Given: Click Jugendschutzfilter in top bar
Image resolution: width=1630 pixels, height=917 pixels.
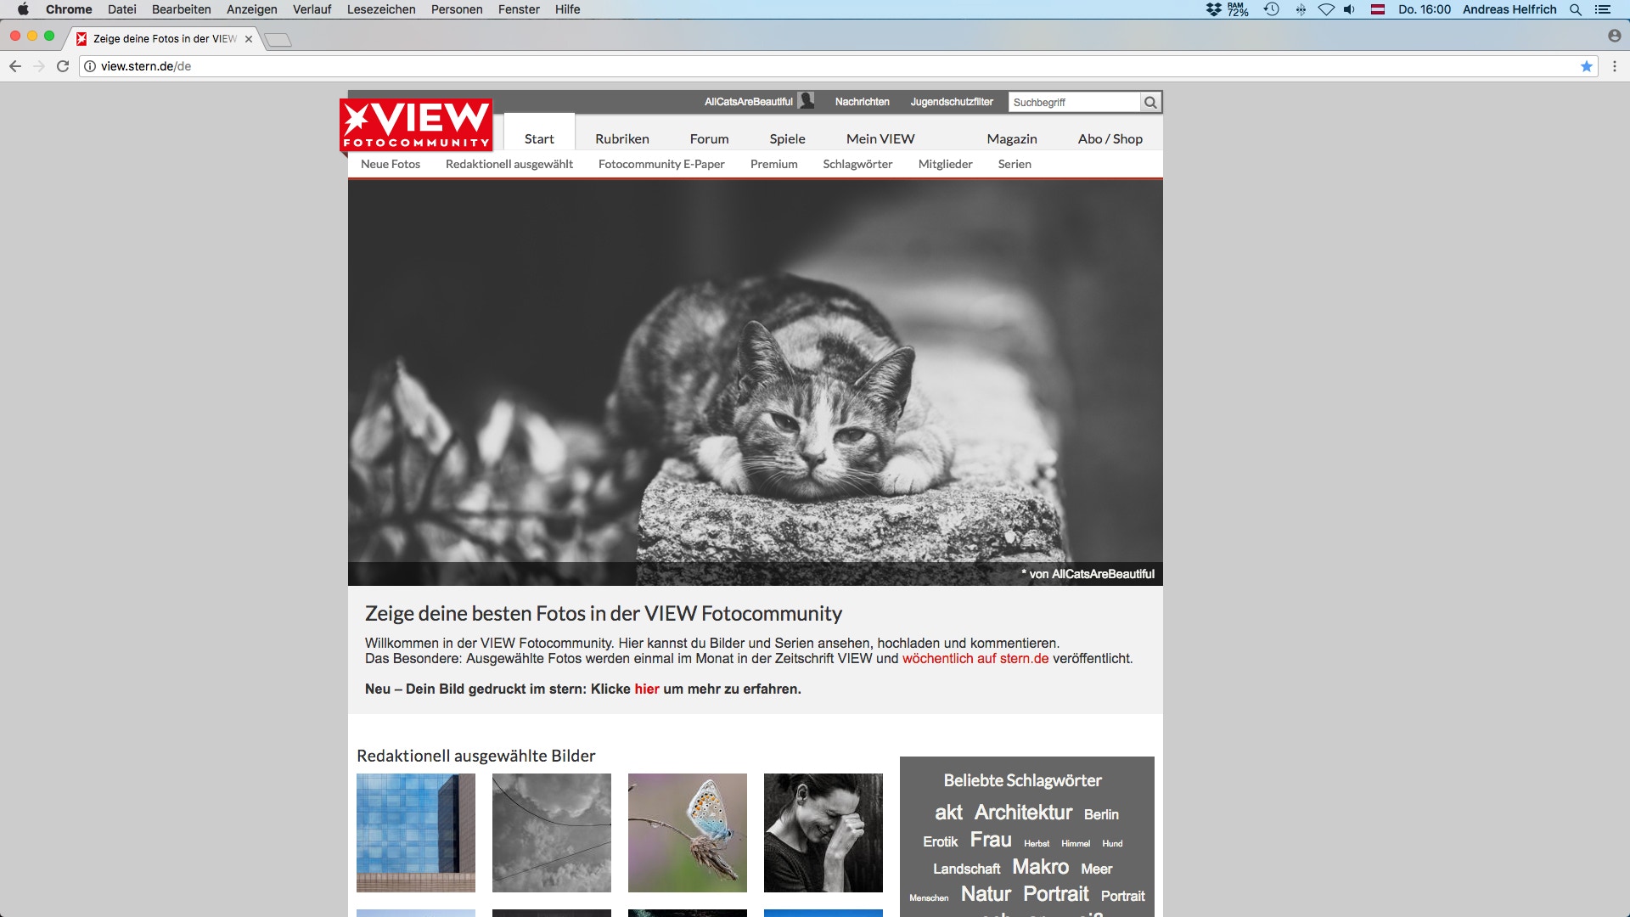Looking at the screenshot, I should tap(952, 102).
